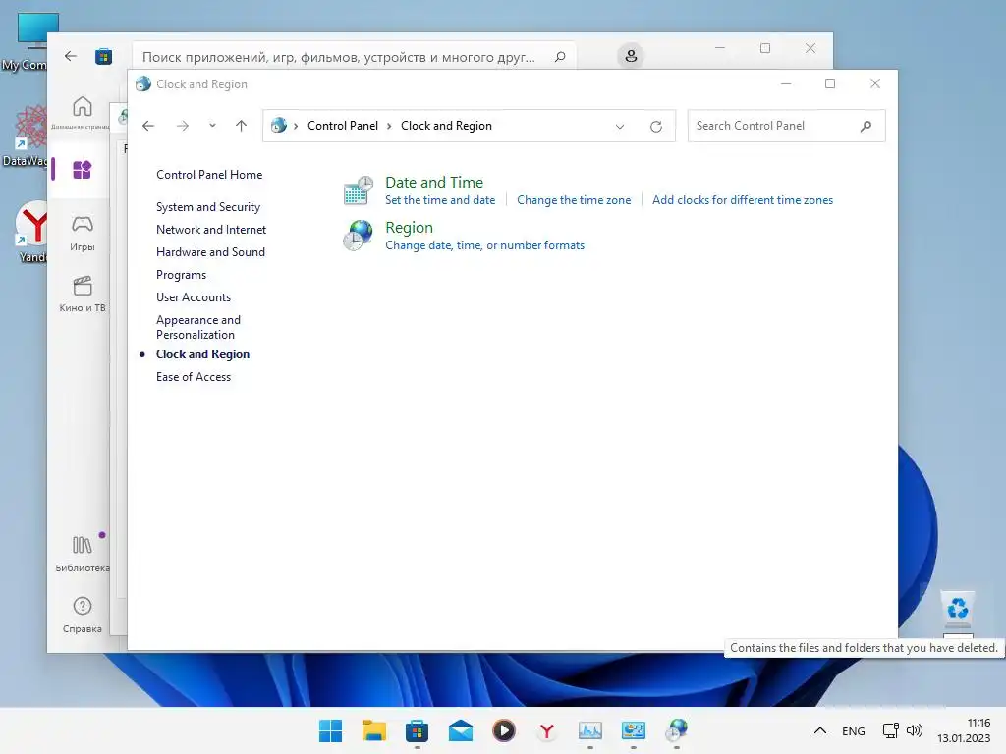Click Add clocks for different time zones

tap(743, 200)
